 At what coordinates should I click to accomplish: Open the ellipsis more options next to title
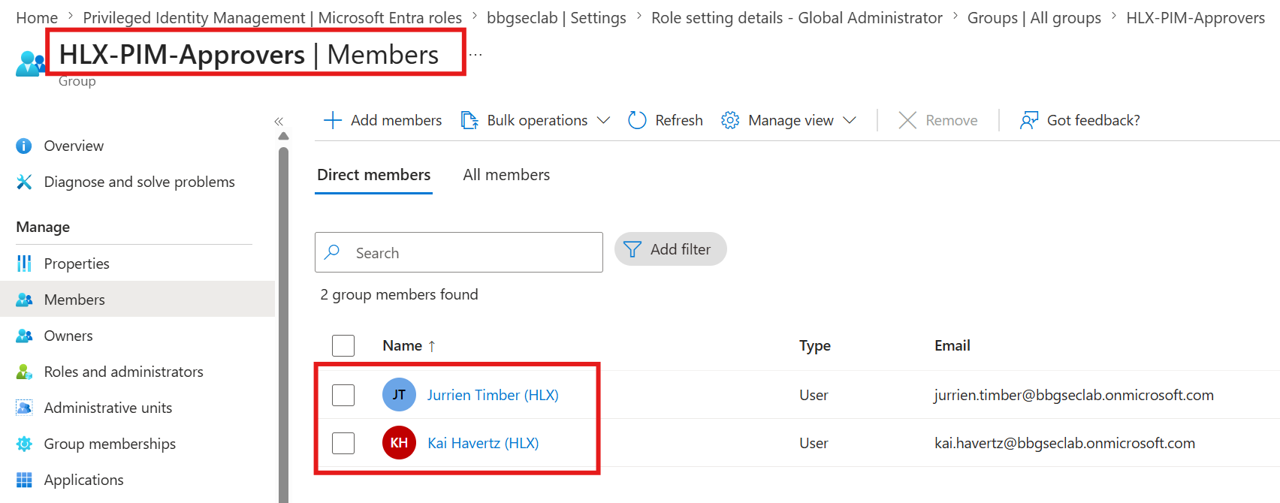(475, 55)
